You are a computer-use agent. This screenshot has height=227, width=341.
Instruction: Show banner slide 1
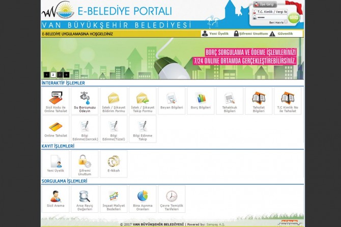(x=46, y=75)
